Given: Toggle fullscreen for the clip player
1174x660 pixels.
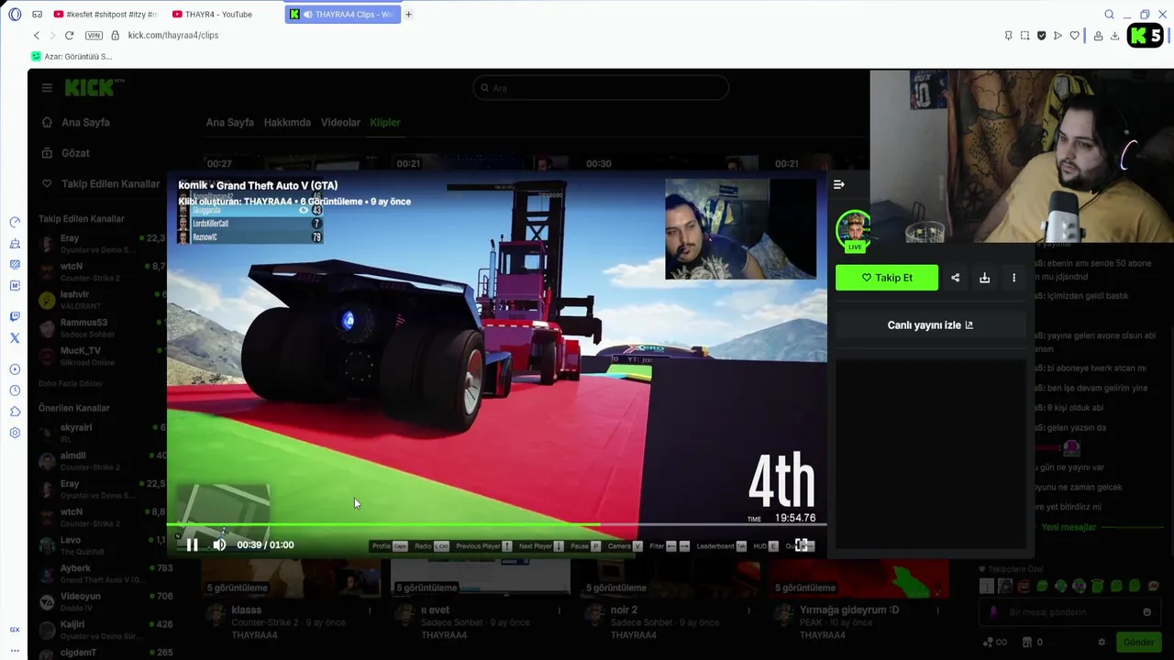Looking at the screenshot, I should (x=802, y=544).
